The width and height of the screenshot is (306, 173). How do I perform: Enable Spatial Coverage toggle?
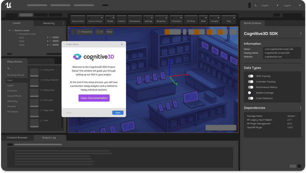(250, 93)
